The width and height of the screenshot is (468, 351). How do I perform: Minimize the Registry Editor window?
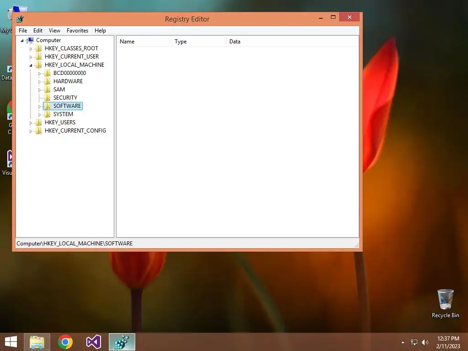pyautogui.click(x=320, y=17)
